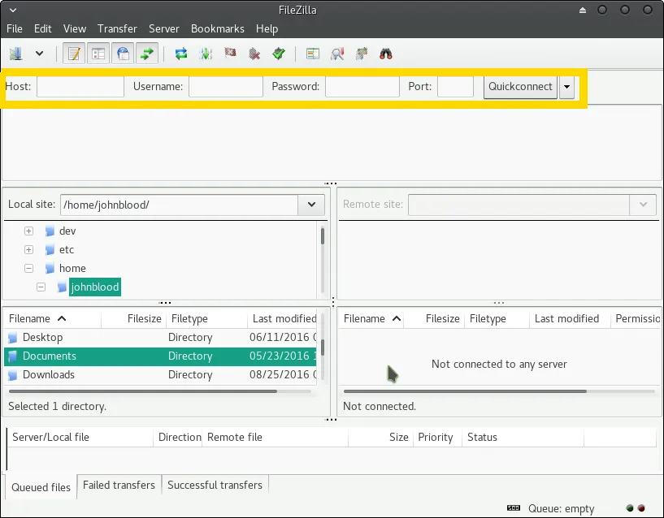Click the Refresh file lists icon
Viewport: 664px width, 518px height.
(181, 54)
